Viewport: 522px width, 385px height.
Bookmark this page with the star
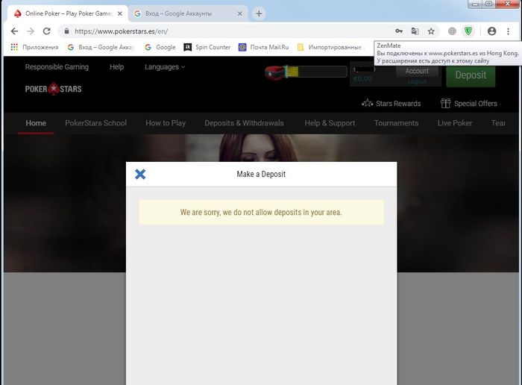click(431, 31)
